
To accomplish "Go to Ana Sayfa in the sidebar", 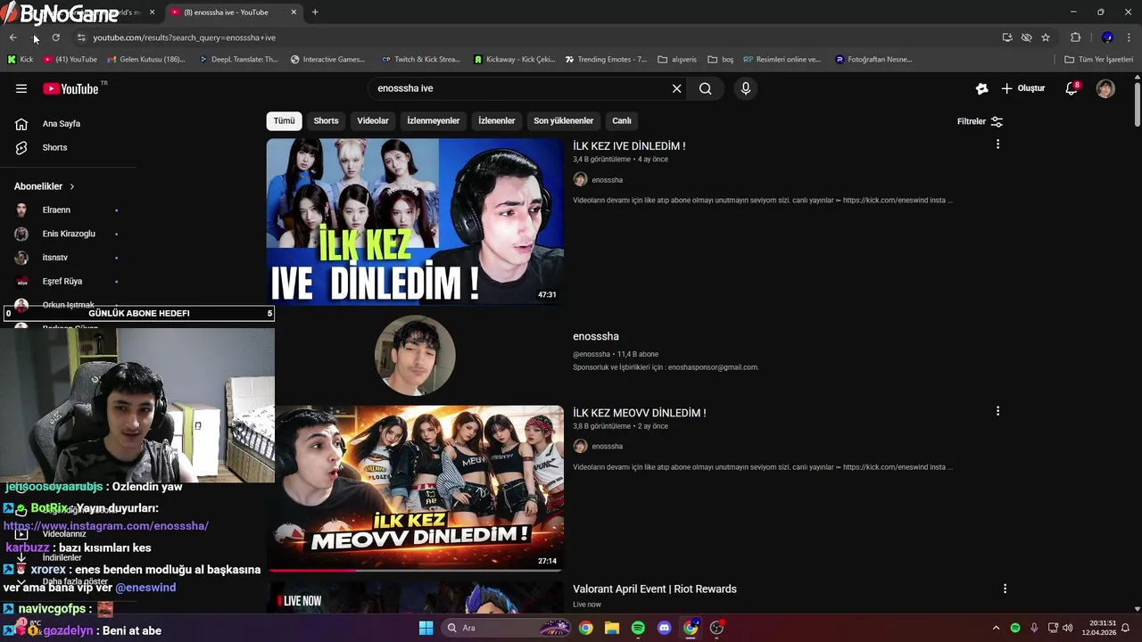I will [61, 124].
